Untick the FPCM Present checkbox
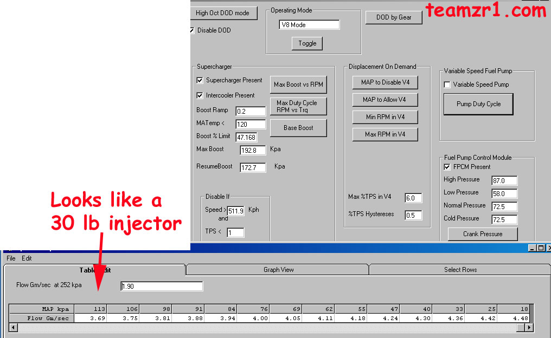Screen dimensions: 551x338 (x=447, y=167)
